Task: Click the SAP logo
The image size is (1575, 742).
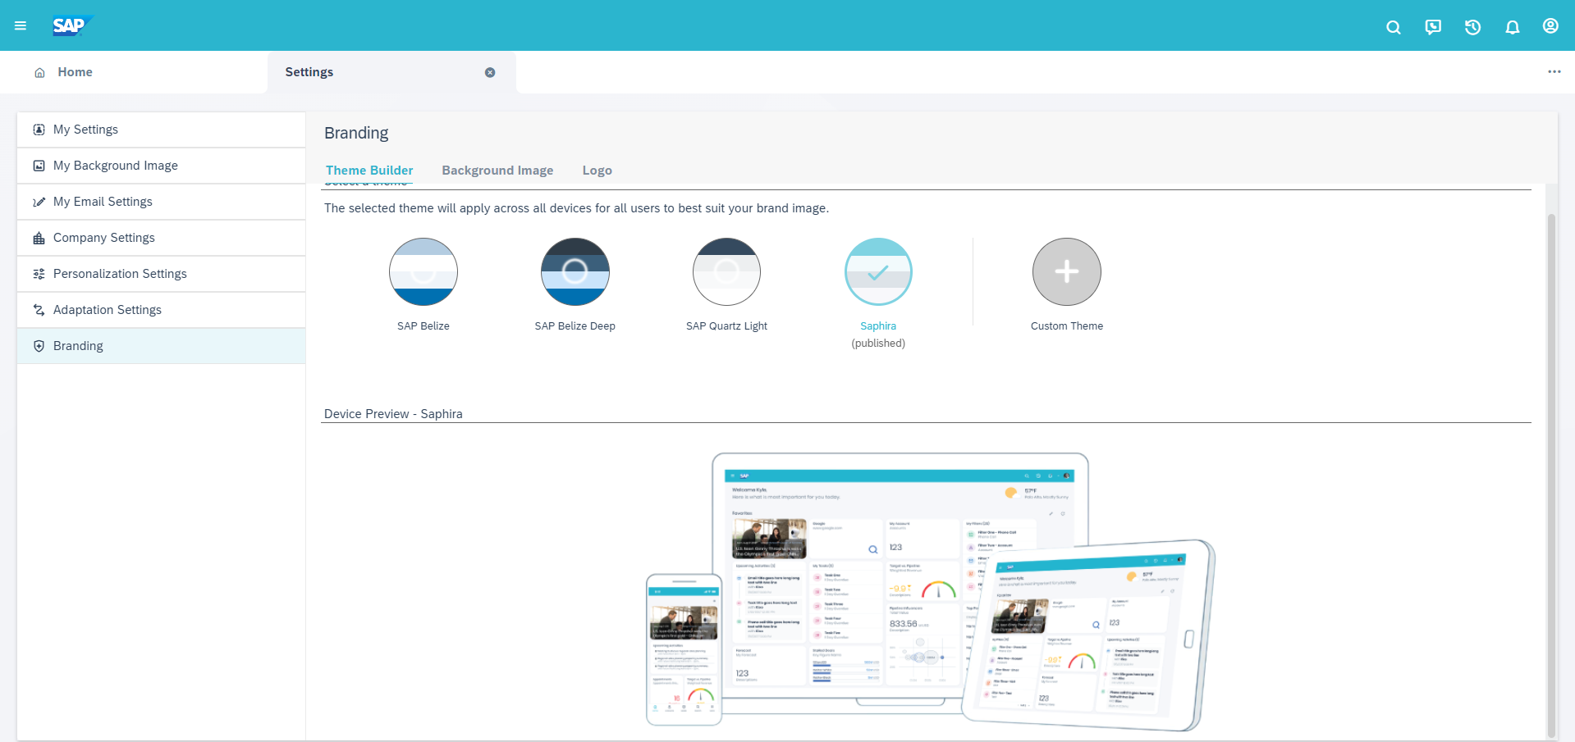Action: (x=72, y=25)
